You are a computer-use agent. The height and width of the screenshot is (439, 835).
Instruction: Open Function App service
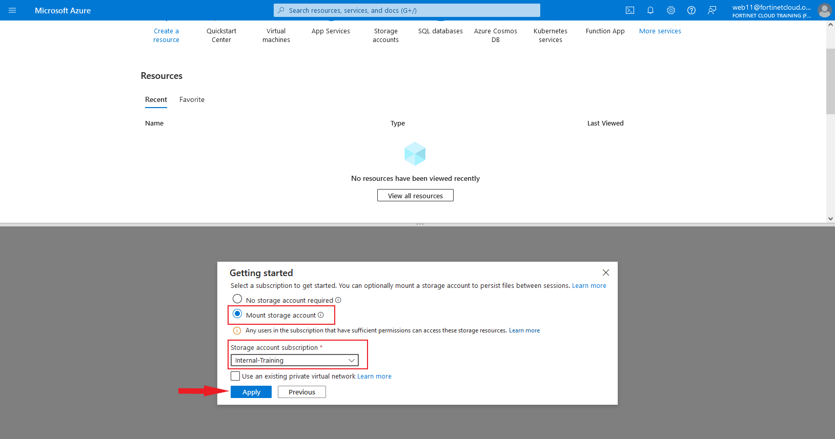pos(605,31)
